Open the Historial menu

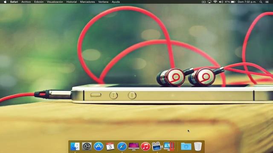pos(71,2)
